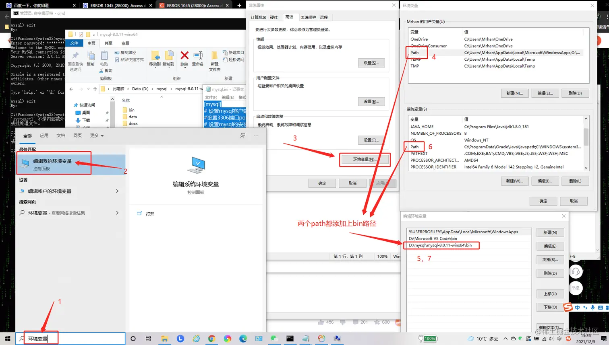
Task: Click the 复制 copy icon in Explorer ribbon
Action: 91,59
